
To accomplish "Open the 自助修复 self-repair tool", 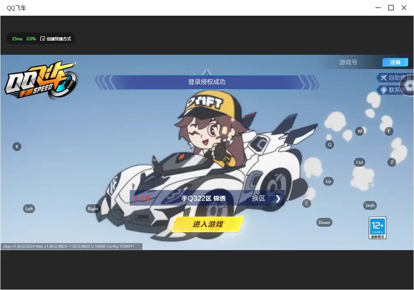I will click(395, 77).
